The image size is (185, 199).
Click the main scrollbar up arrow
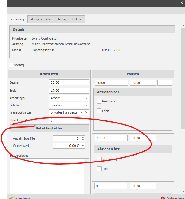click(183, 26)
